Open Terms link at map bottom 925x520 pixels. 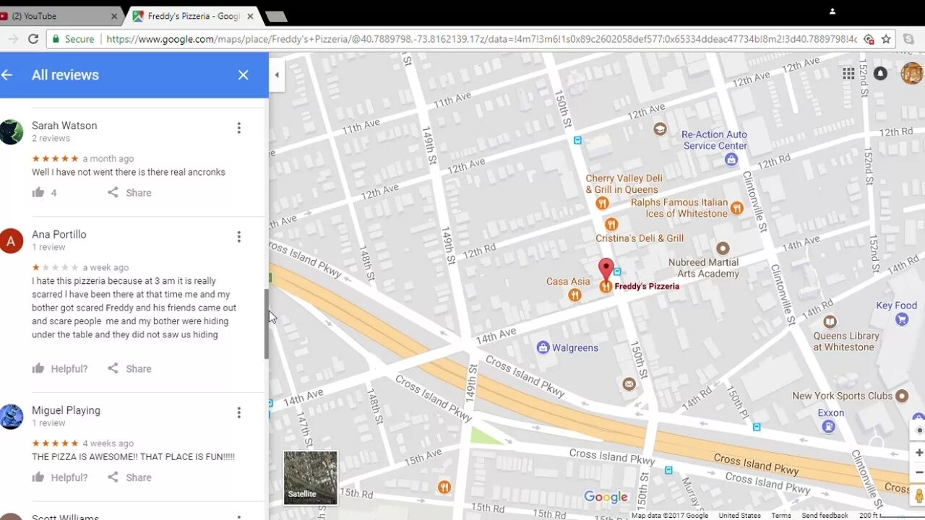coord(780,516)
